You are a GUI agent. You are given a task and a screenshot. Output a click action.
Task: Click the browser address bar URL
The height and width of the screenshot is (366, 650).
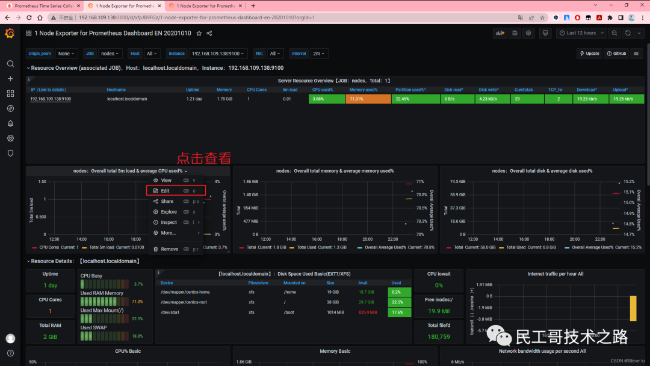(x=196, y=18)
